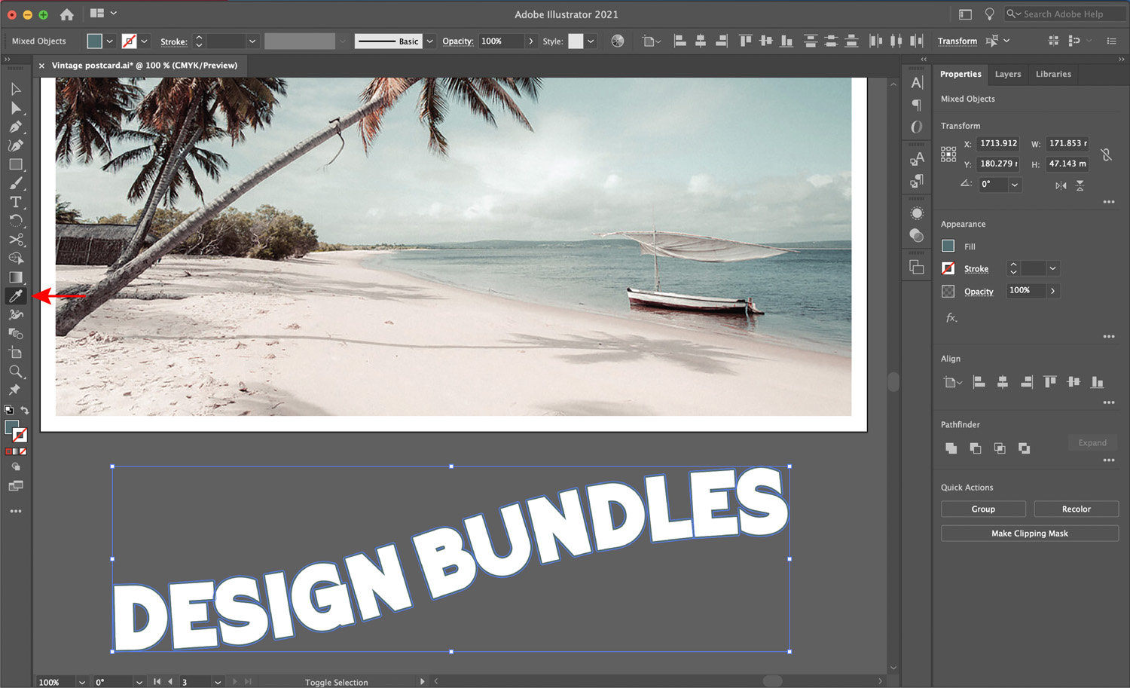Select the Rectangle tool
This screenshot has width=1130, height=688.
tap(15, 164)
